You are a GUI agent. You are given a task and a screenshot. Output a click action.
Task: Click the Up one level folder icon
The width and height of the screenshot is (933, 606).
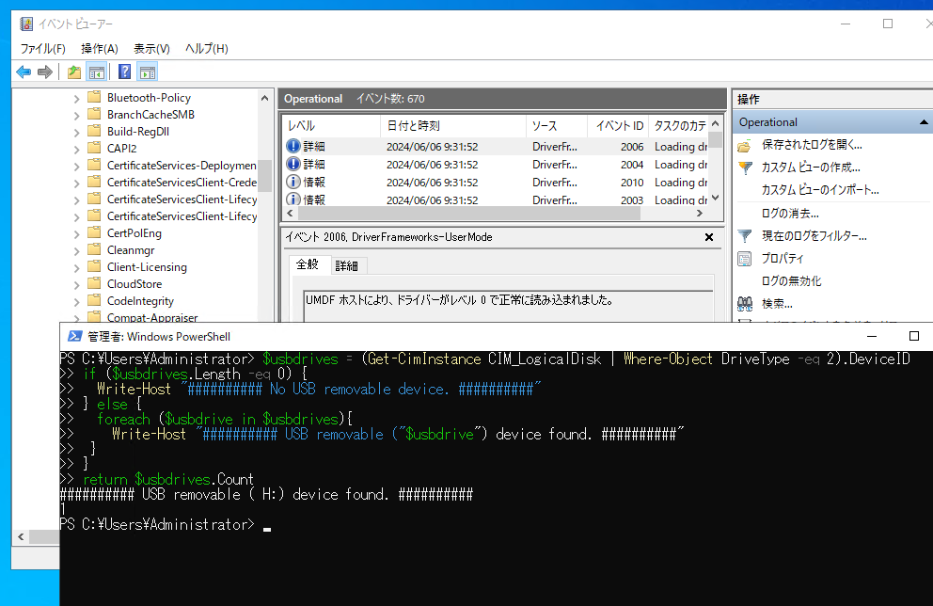point(74,72)
